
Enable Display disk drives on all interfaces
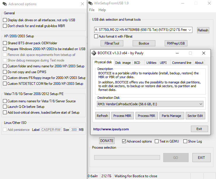[x=5, y=20]
